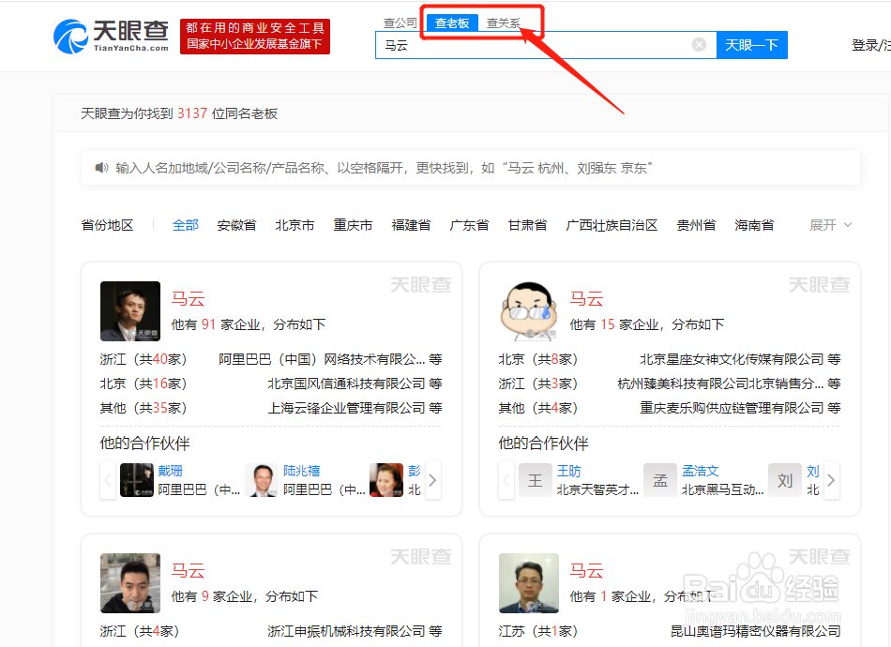891x647 pixels.
Task: Filter results by 贵州省
Action: [696, 225]
